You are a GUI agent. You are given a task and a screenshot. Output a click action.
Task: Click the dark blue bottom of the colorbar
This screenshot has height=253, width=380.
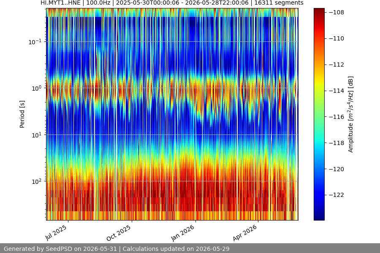click(x=319, y=217)
